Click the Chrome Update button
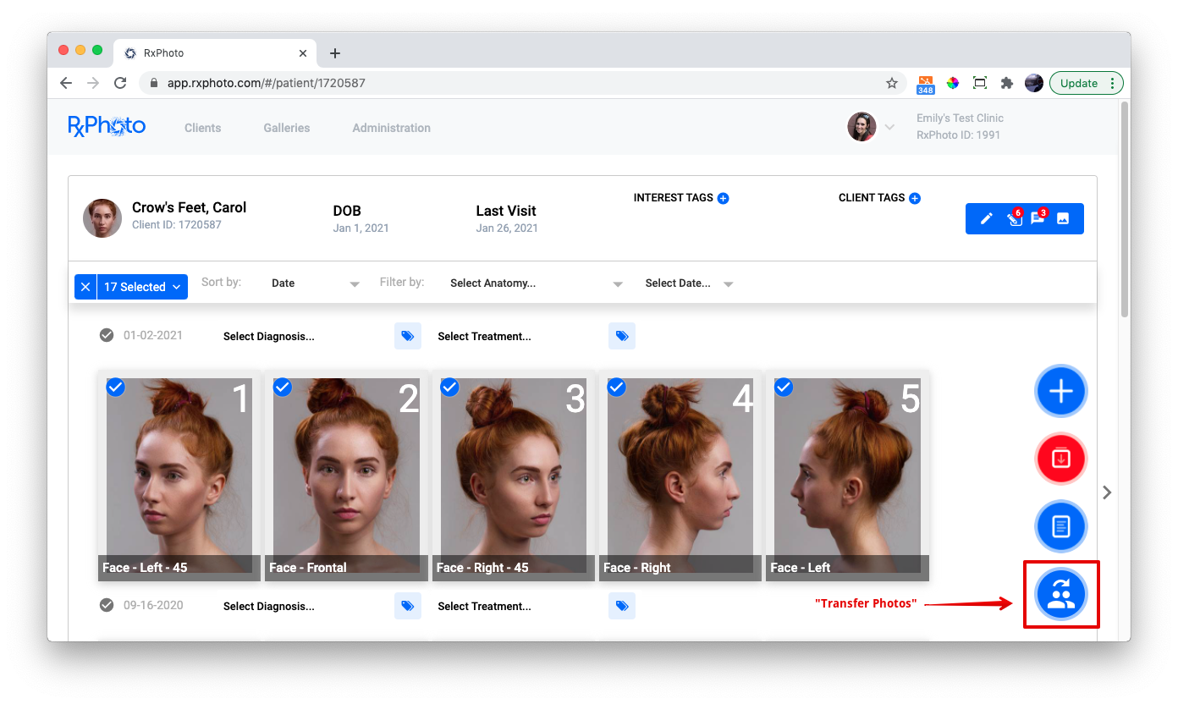Screen dimensions: 1178x704 point(1087,83)
